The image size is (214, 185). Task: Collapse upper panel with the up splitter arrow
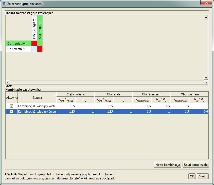coord(7,86)
